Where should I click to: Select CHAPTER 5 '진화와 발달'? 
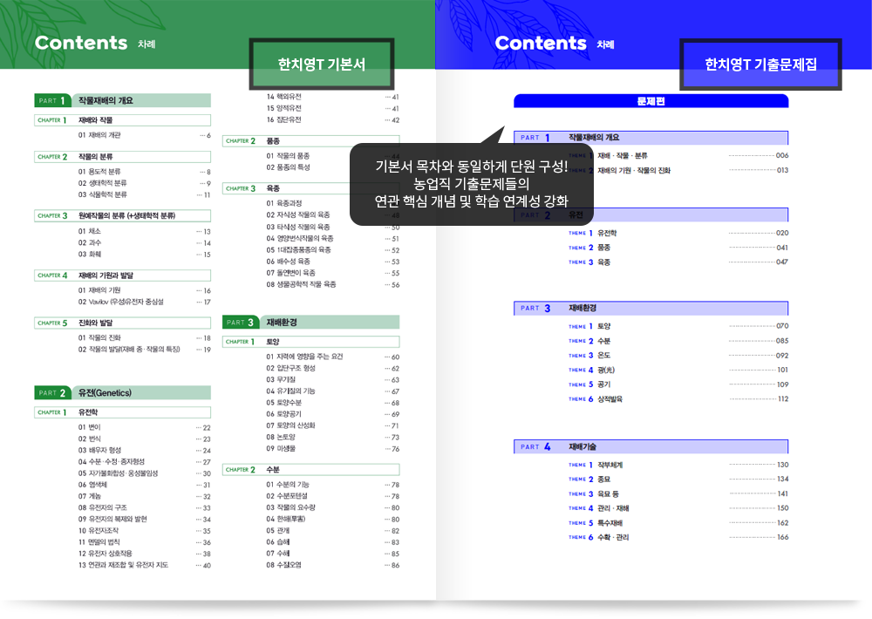pyautogui.click(x=122, y=323)
